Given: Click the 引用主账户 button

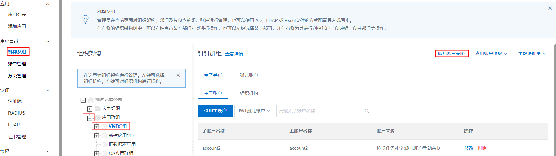Looking at the screenshot, I should pos(215,111).
